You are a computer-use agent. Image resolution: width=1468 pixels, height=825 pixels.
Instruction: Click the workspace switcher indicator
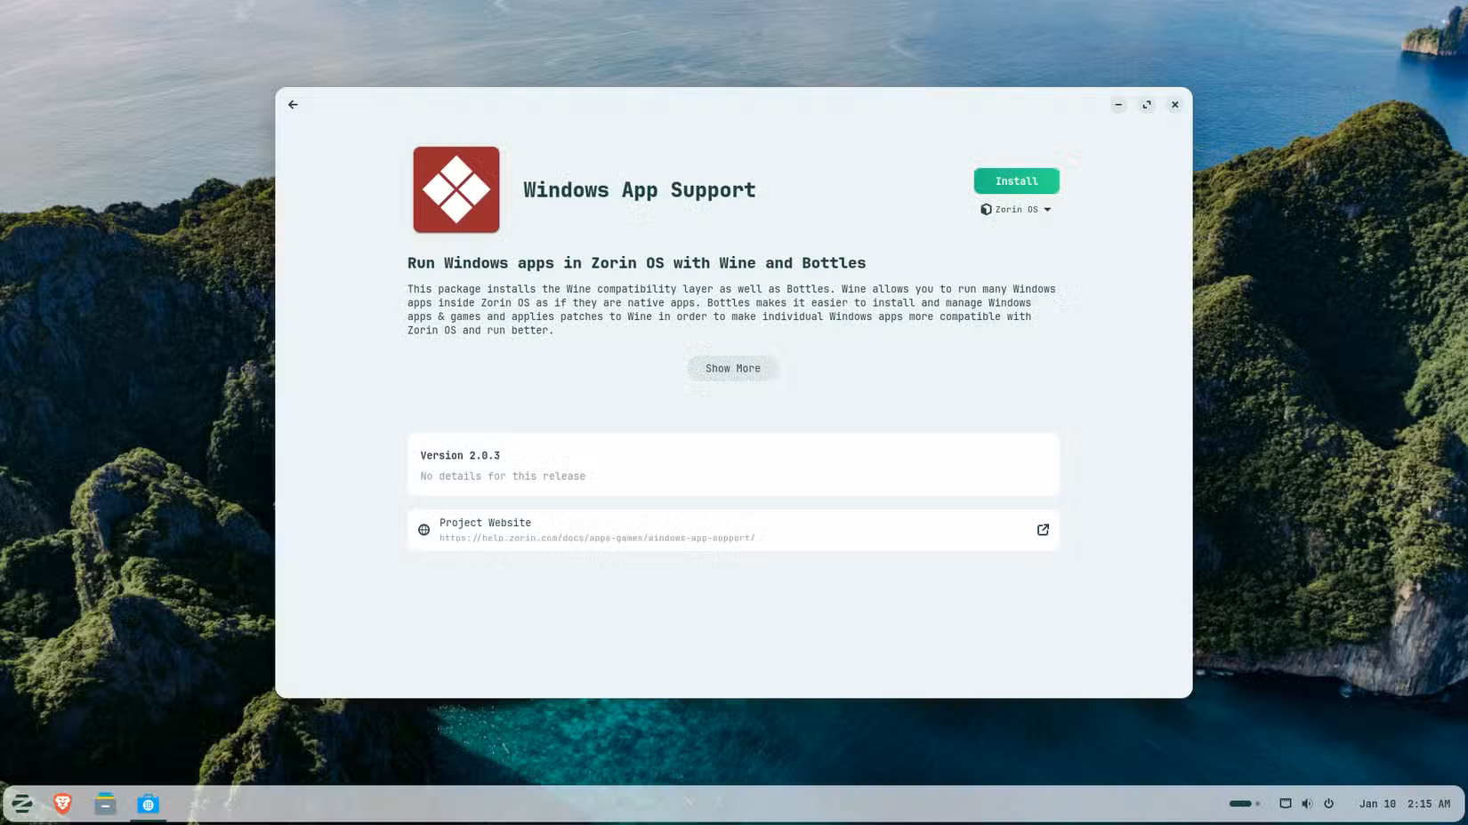[x=1244, y=804]
